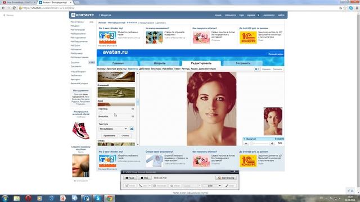Screen dimensions: 360x202
Task: Select the Редактировать tab
Action: point(201,63)
